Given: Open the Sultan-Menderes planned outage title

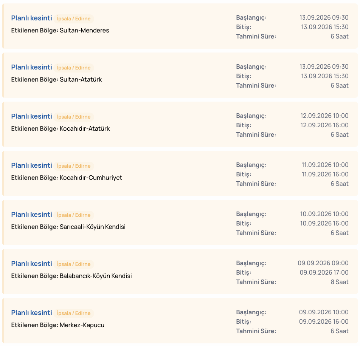Looking at the screenshot, I should [x=32, y=18].
